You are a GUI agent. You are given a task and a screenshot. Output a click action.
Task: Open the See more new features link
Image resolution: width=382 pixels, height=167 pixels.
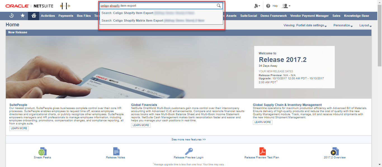click(188, 139)
